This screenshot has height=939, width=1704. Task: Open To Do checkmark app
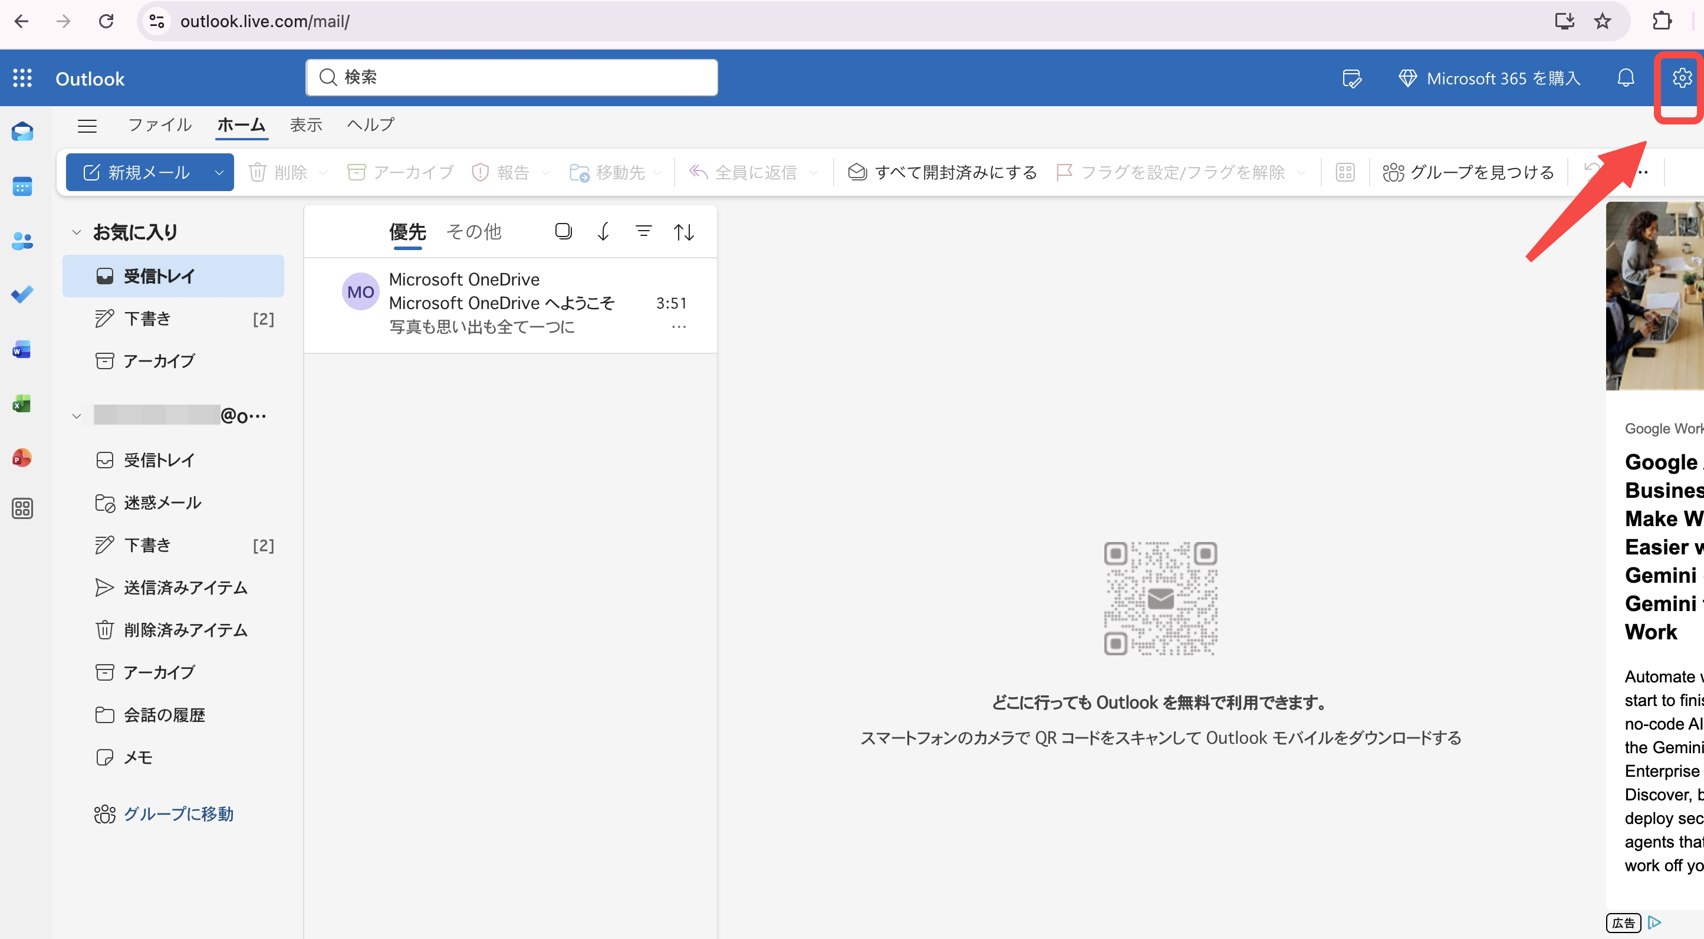click(x=22, y=295)
